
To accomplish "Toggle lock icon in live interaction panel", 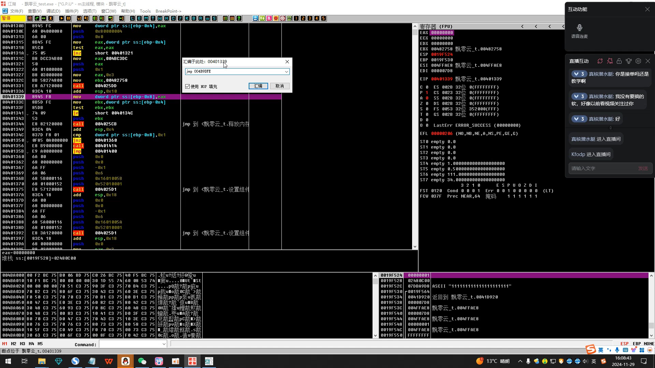I will pos(619,61).
